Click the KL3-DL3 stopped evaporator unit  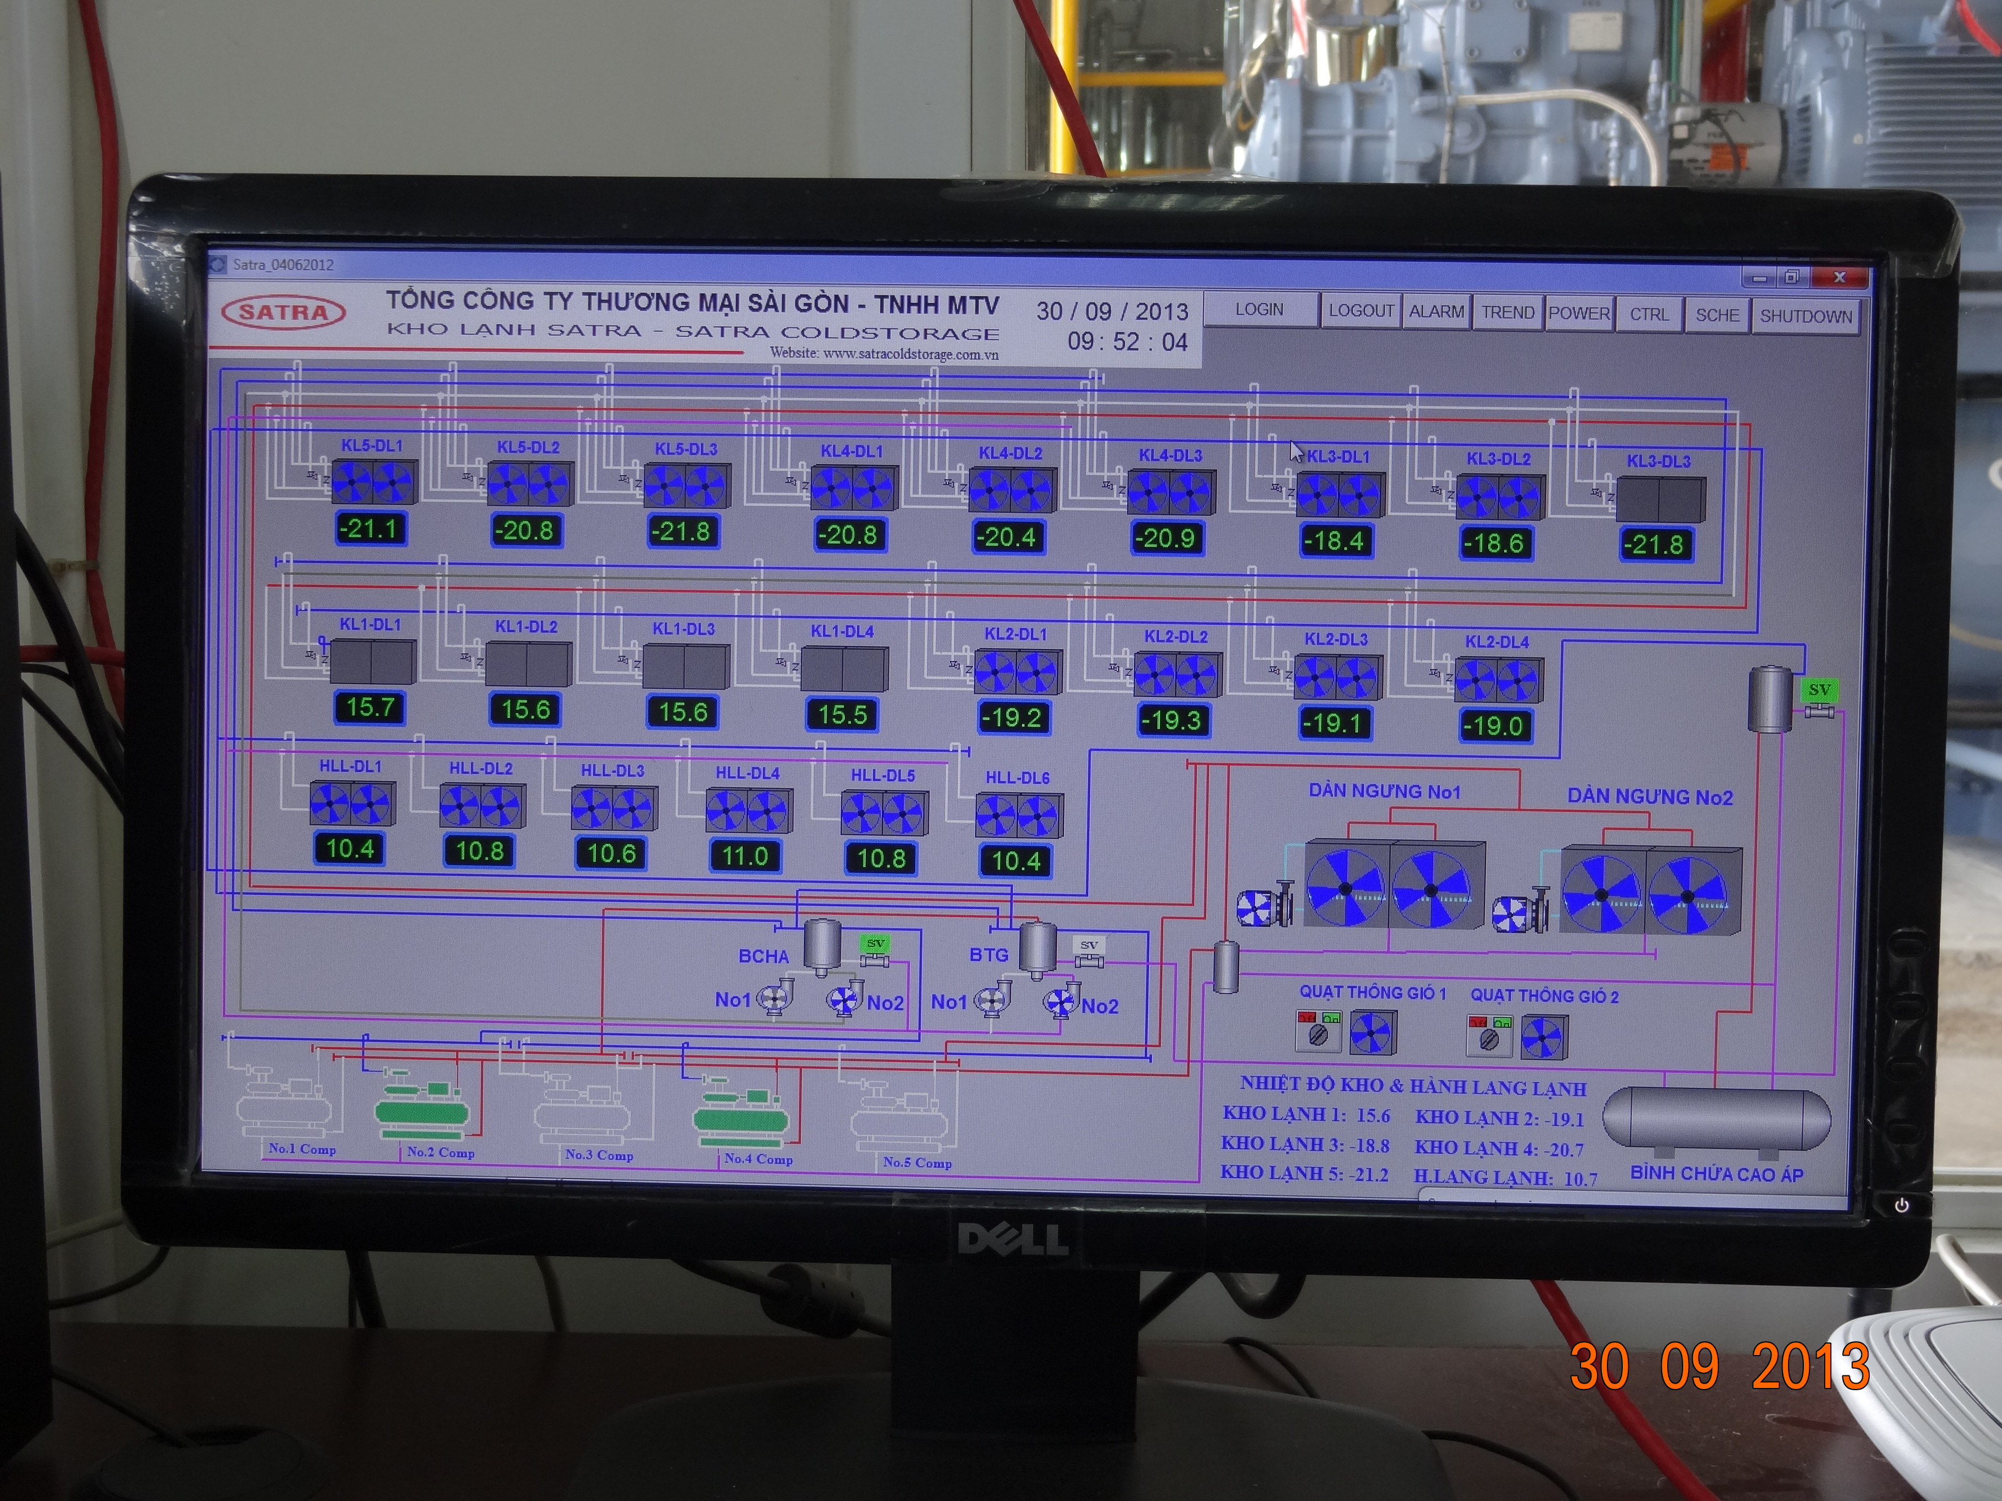click(1661, 499)
